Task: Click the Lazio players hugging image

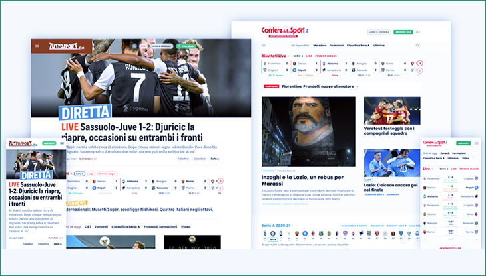Action: [x=392, y=163]
